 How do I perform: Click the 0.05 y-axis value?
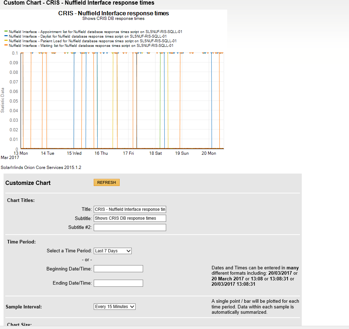pyautogui.click(x=14, y=101)
